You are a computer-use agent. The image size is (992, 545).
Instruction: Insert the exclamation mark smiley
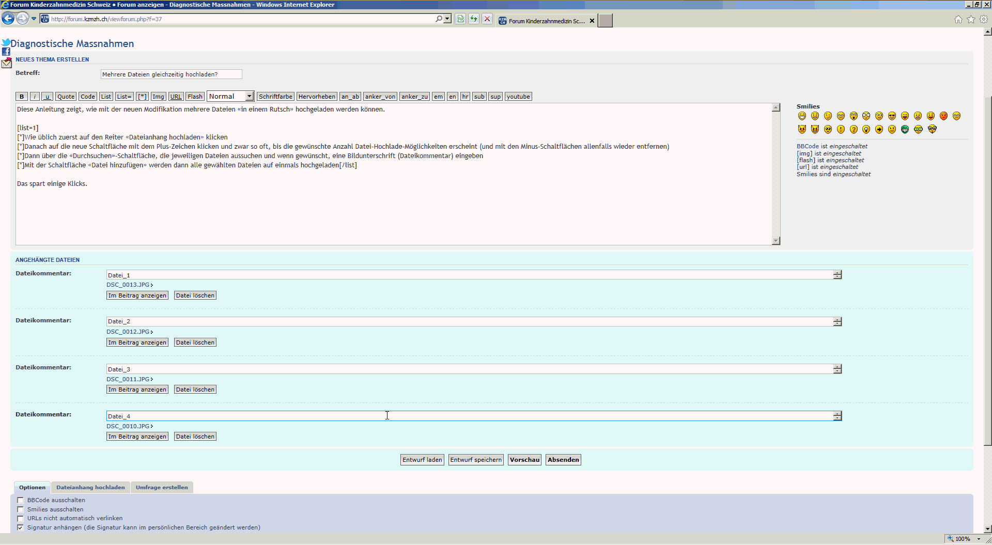841,129
